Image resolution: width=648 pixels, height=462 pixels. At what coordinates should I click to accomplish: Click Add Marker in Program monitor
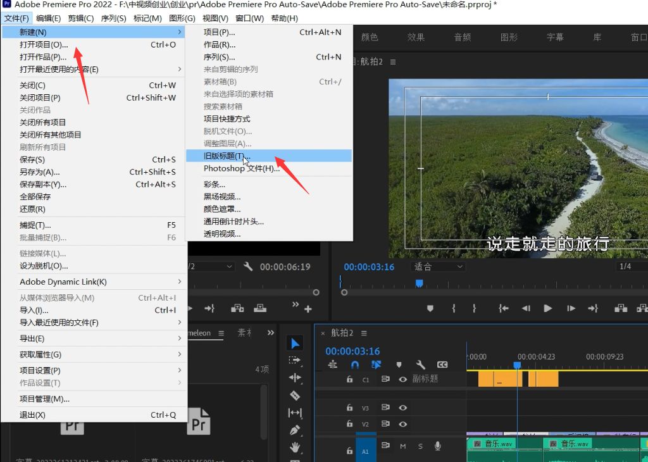(430, 308)
